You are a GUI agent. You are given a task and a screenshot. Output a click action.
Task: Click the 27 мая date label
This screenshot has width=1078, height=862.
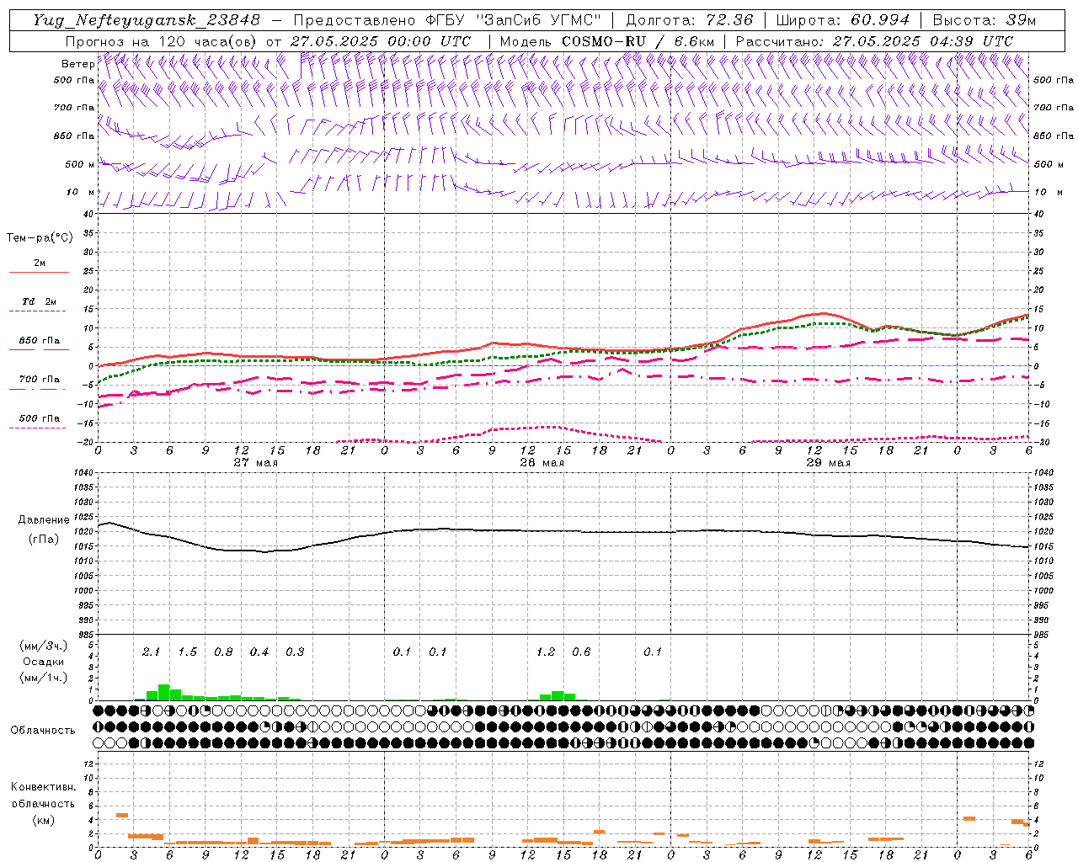click(x=255, y=463)
